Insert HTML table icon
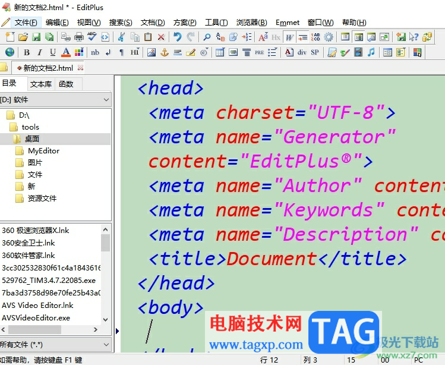Screen dimensions: 445x365 (220, 52)
